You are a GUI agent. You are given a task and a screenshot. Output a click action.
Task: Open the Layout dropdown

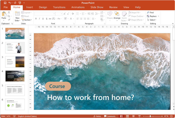(x=26, y=13)
